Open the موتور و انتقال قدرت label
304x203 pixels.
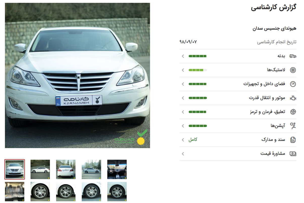[267, 98]
